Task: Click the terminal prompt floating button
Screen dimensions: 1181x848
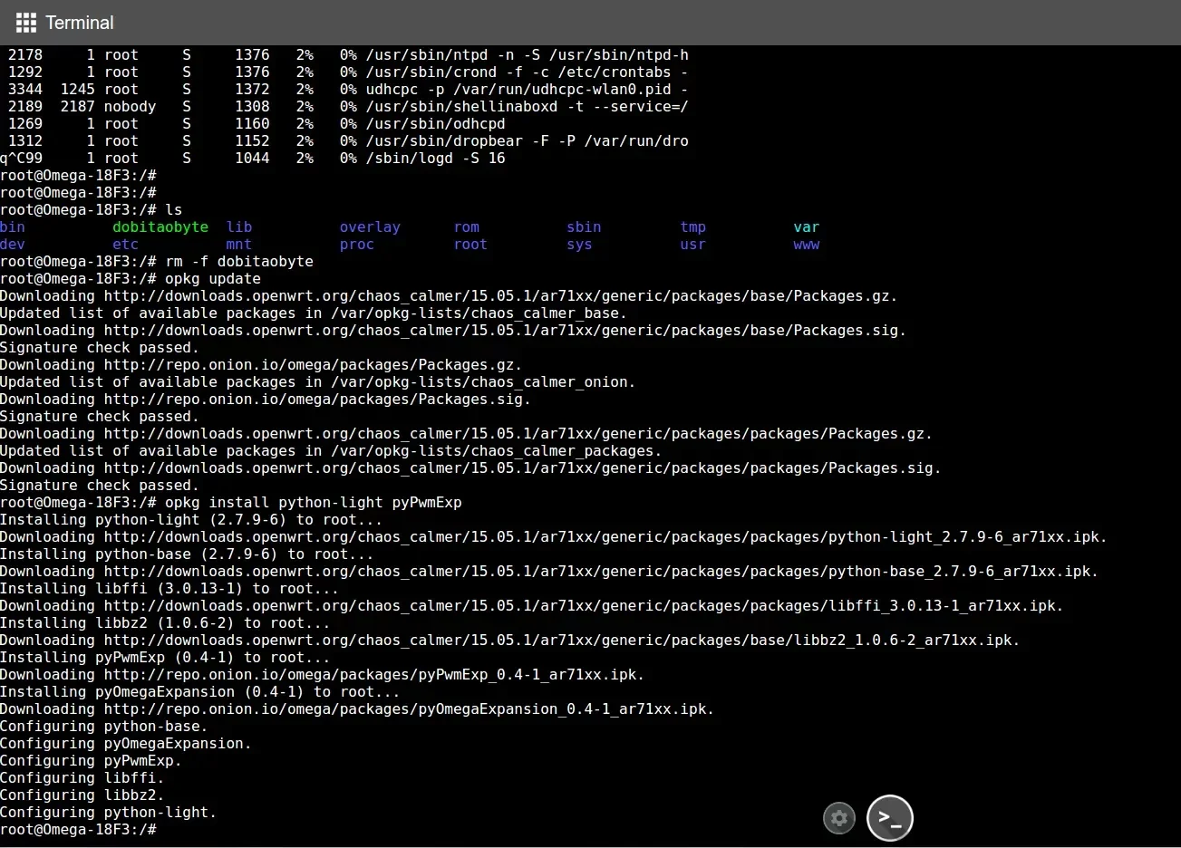Action: tap(889, 817)
